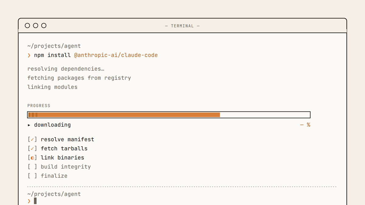Screen dimensions: 365x205
Task: Click the 'npm install' command text
Action: (x=52, y=55)
